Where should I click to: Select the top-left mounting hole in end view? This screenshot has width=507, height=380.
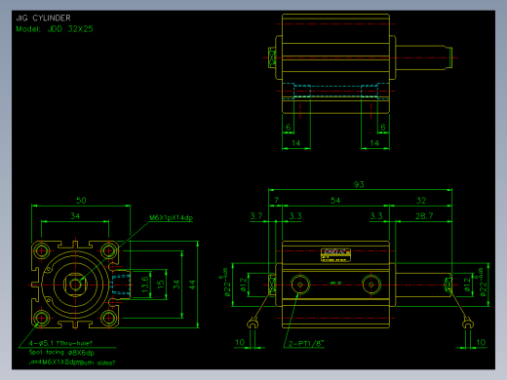tap(42, 251)
